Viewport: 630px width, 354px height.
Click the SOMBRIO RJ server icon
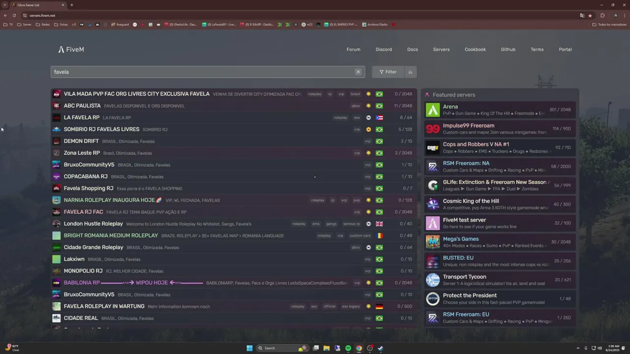coord(57,129)
